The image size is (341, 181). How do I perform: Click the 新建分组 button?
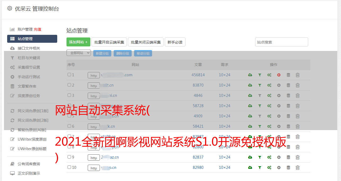(x=102, y=53)
